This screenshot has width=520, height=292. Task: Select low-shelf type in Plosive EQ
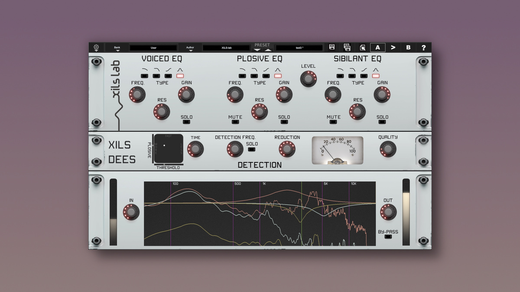(243, 76)
